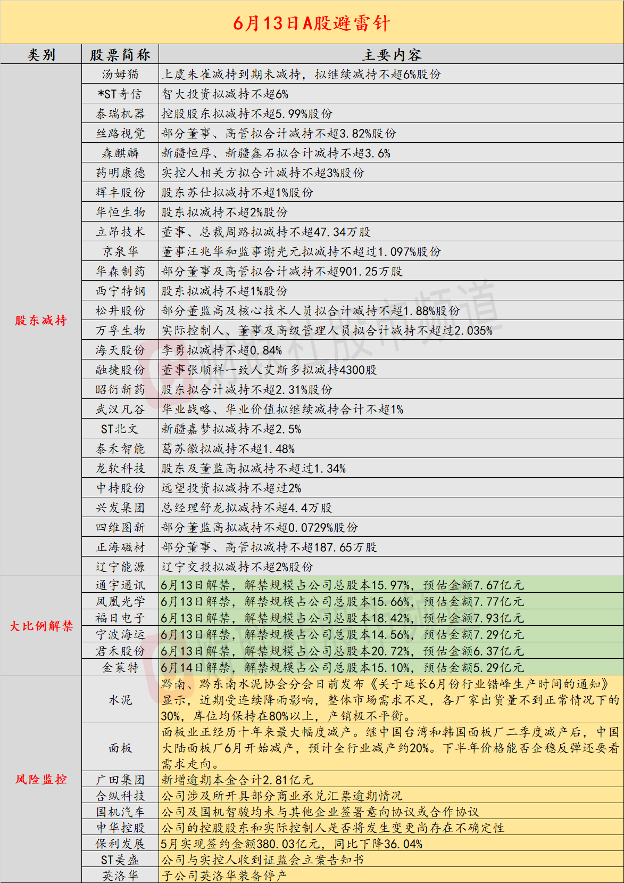This screenshot has height=883, width=624.
Task: Select the 主要内容 column header
Action: tap(391, 54)
